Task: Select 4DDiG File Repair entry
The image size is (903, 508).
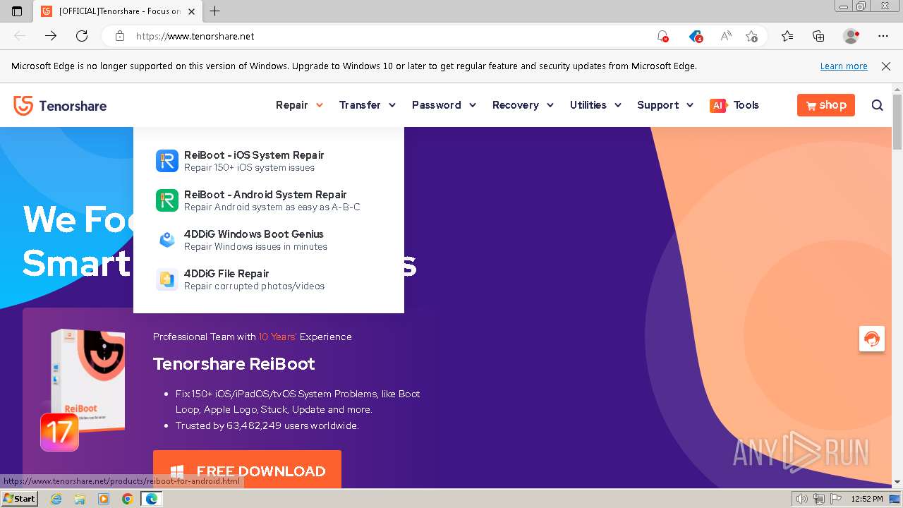Action: pos(269,279)
